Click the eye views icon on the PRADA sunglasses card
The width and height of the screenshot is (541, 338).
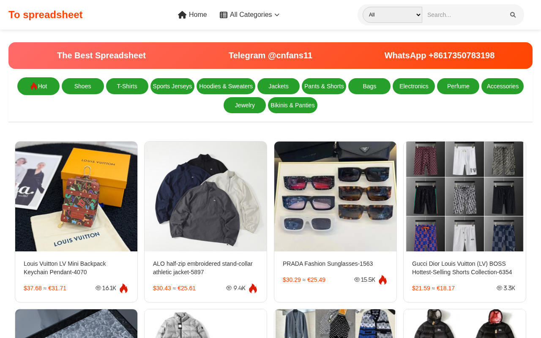point(357,280)
